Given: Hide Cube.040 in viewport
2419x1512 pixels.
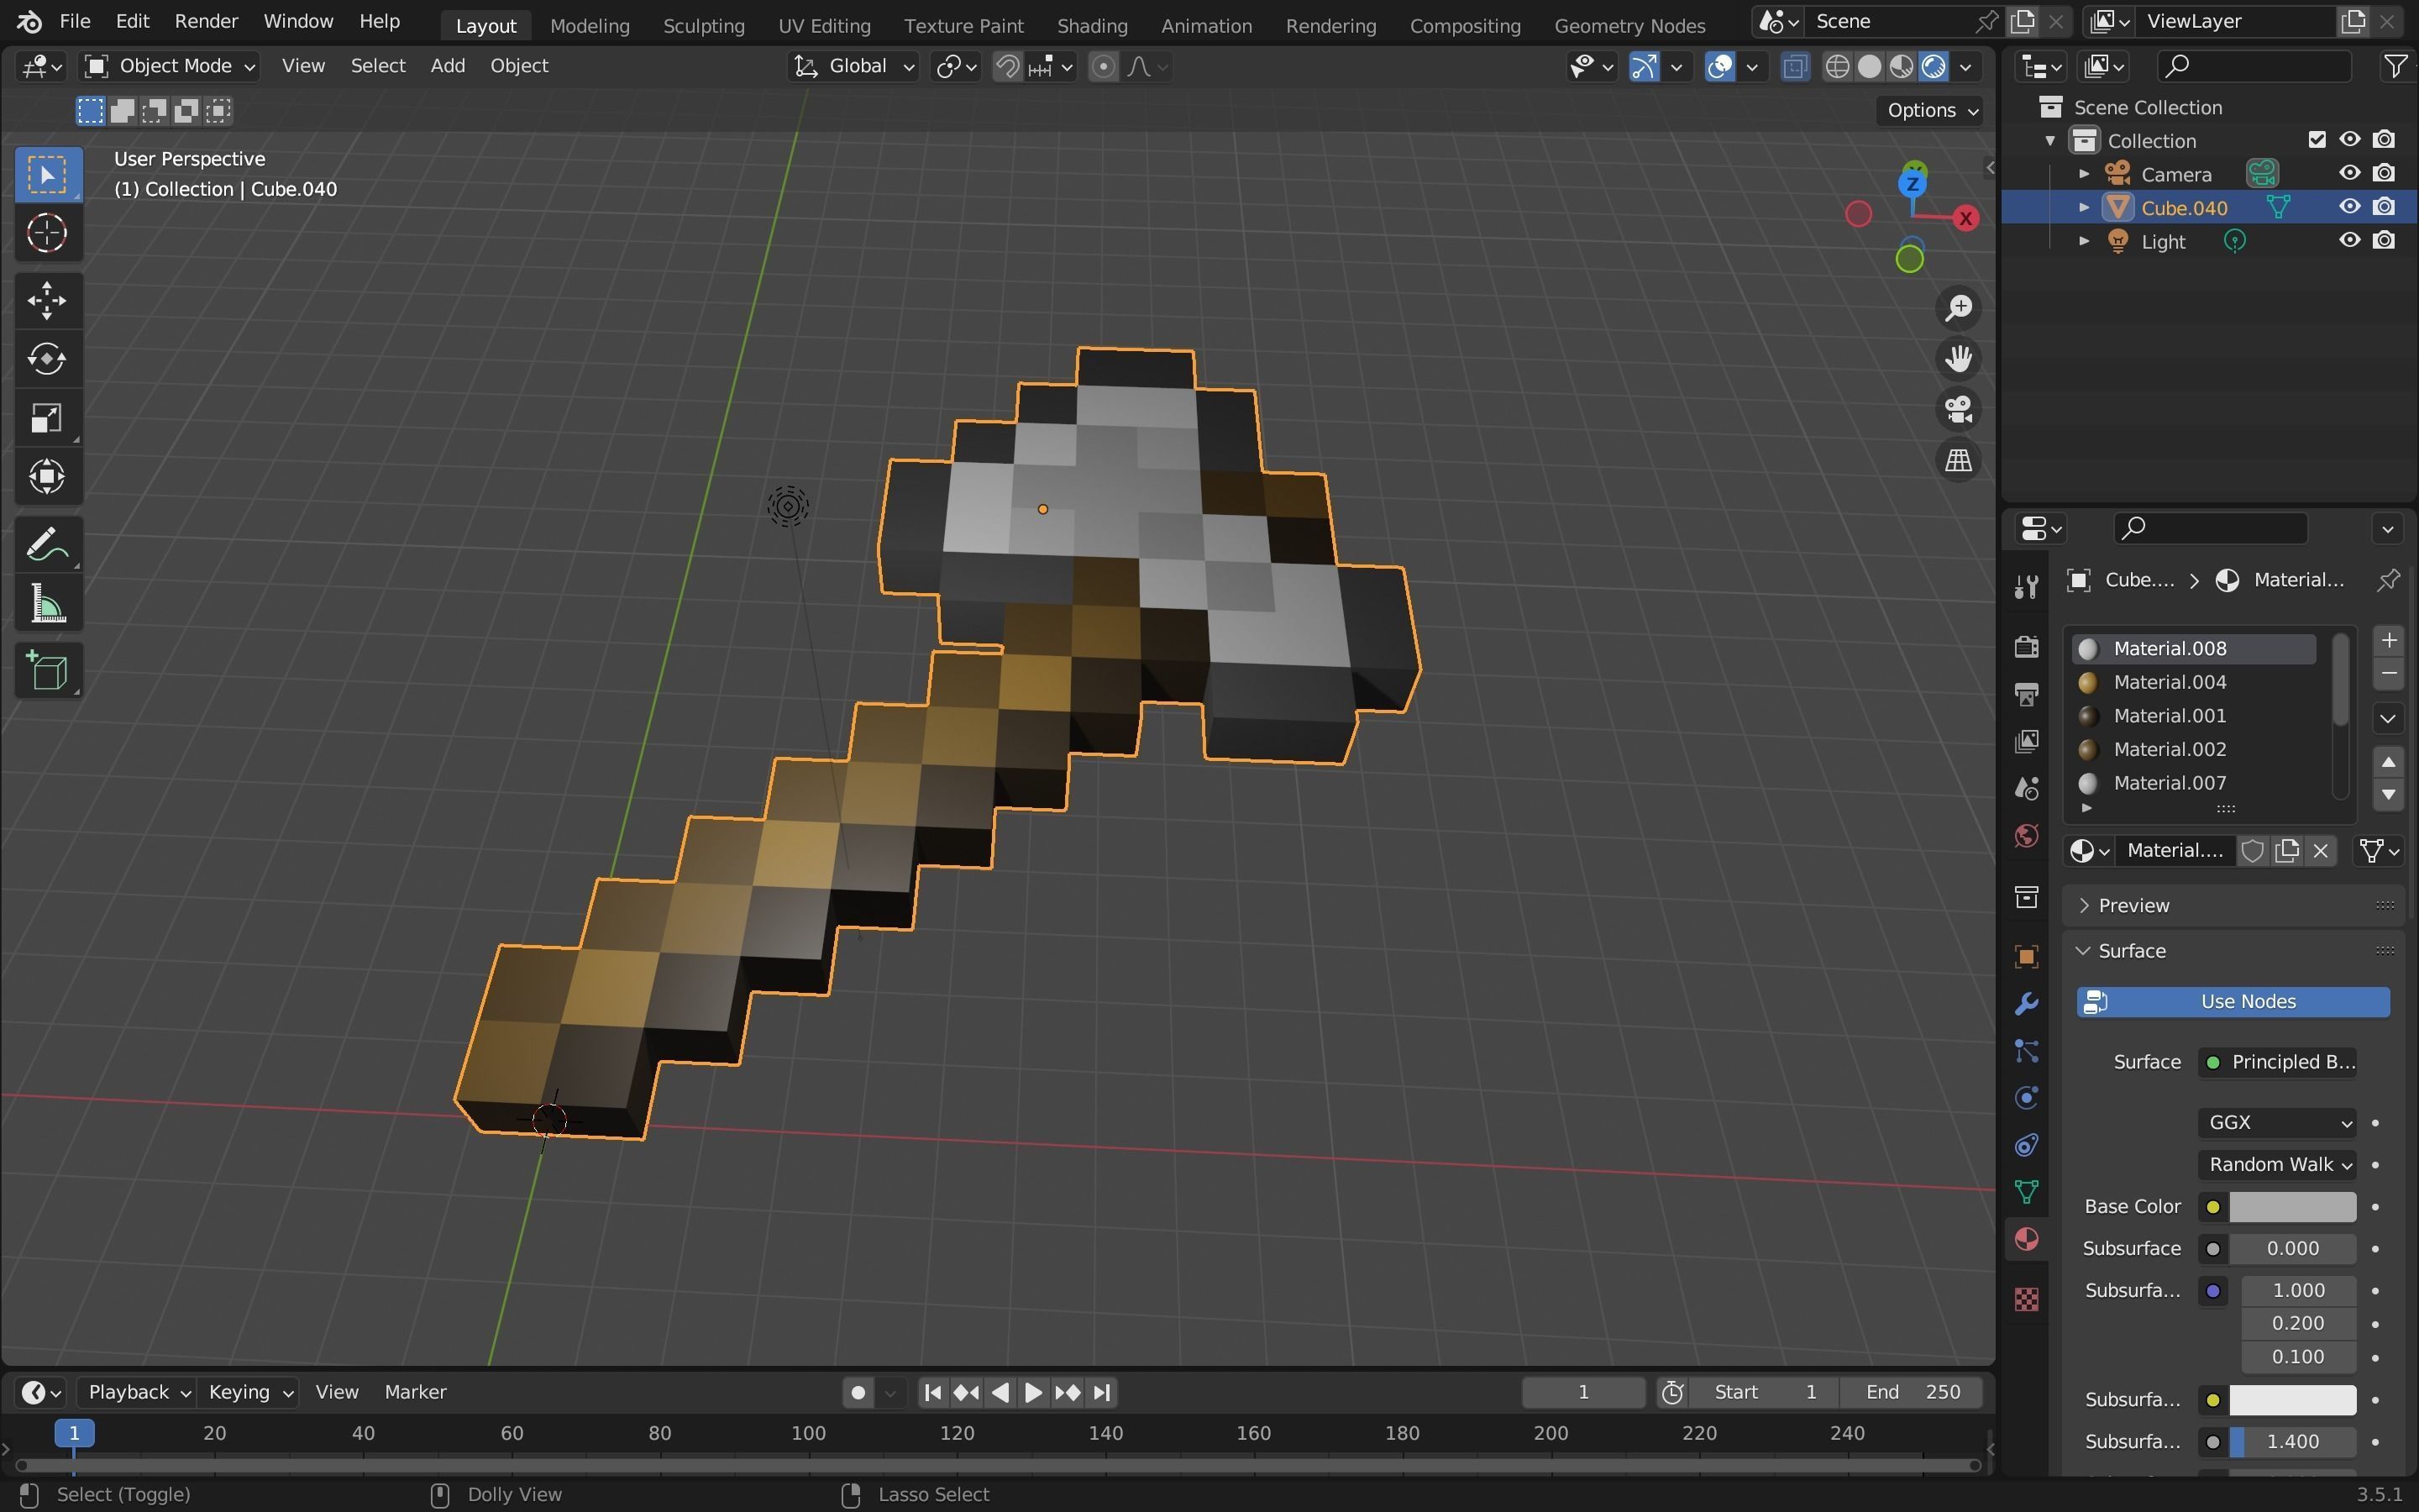Looking at the screenshot, I should tap(2350, 207).
